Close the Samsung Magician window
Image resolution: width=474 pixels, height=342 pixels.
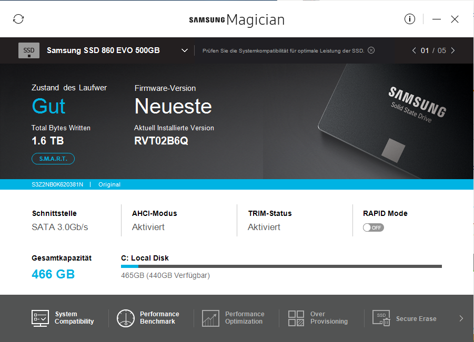[455, 19]
